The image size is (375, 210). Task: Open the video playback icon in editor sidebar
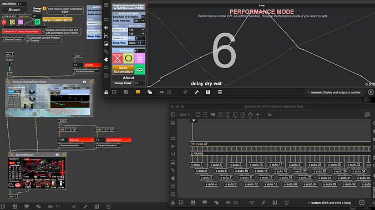pos(106,35)
